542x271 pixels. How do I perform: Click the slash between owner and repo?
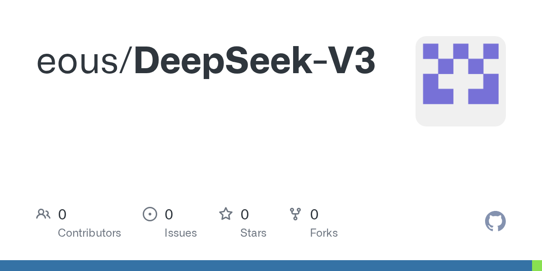pos(126,61)
